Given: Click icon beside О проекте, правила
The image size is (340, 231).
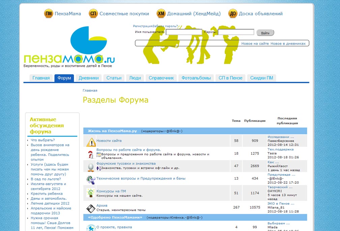Looking at the screenshot, I should click(x=91, y=228).
